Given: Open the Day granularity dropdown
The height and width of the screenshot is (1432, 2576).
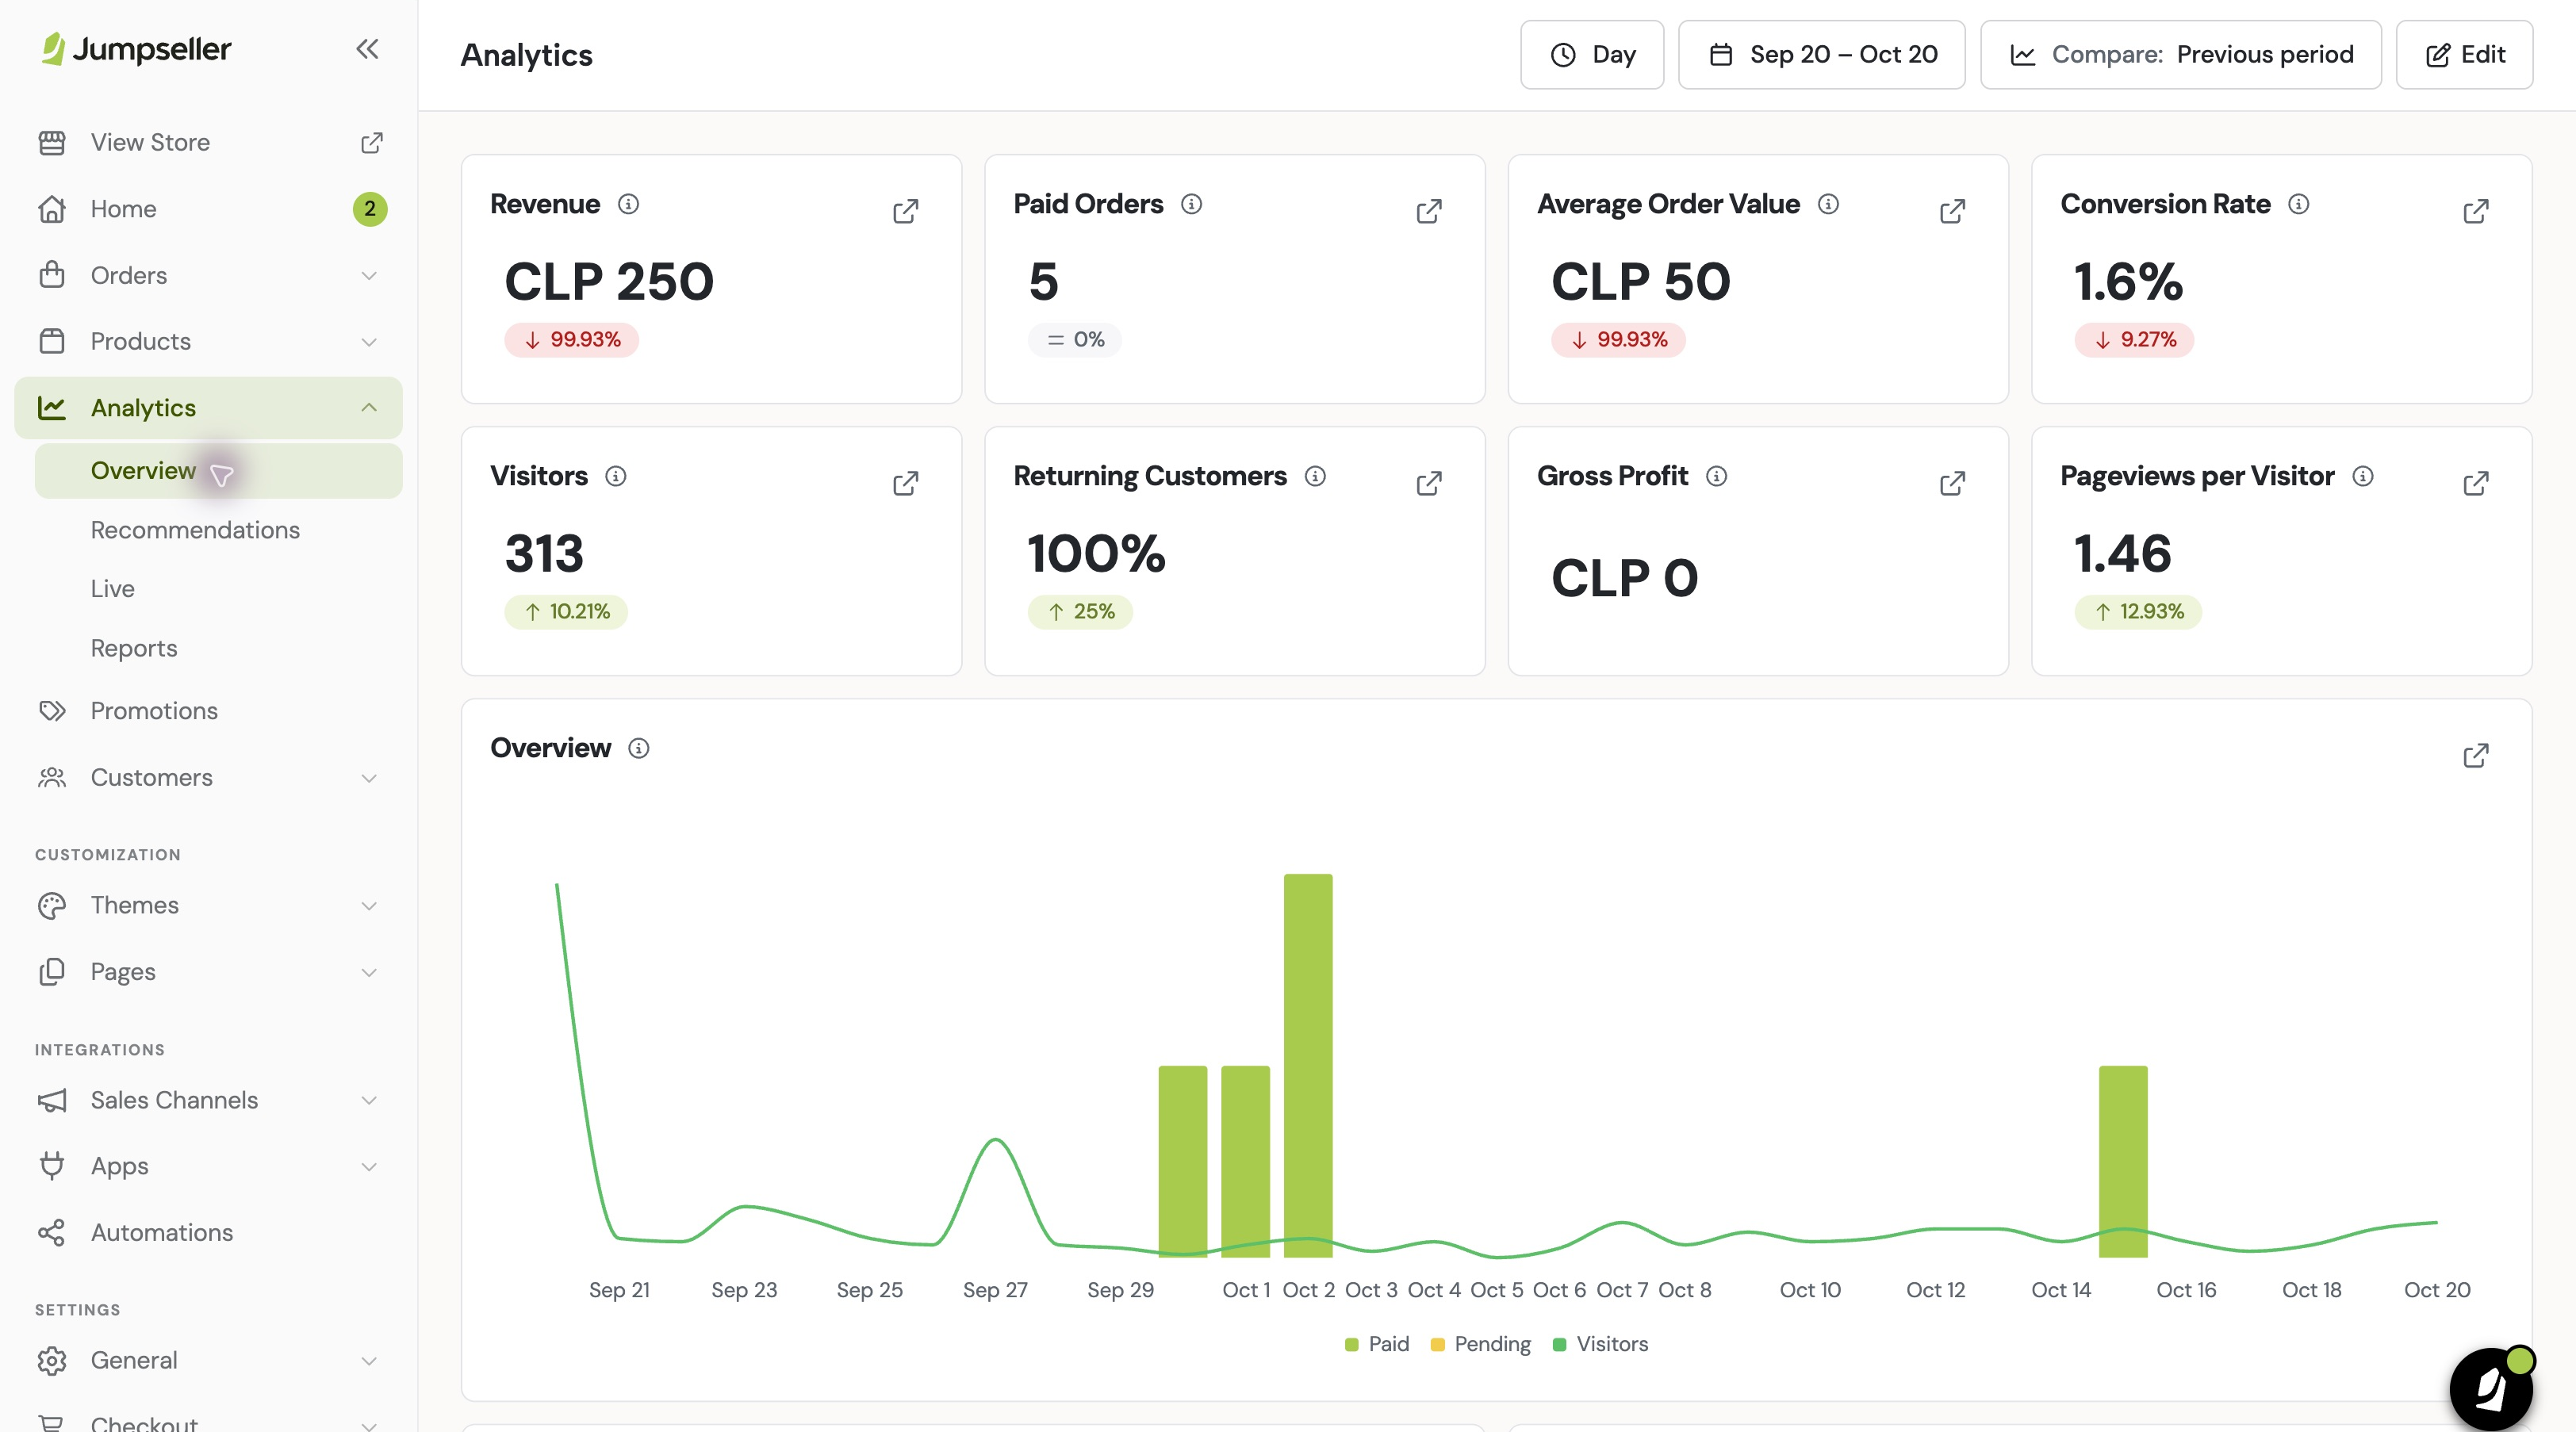Looking at the screenshot, I should [1592, 55].
